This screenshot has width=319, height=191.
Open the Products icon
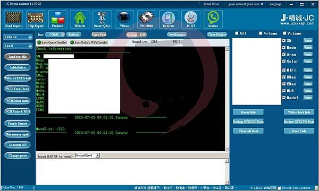(57, 20)
